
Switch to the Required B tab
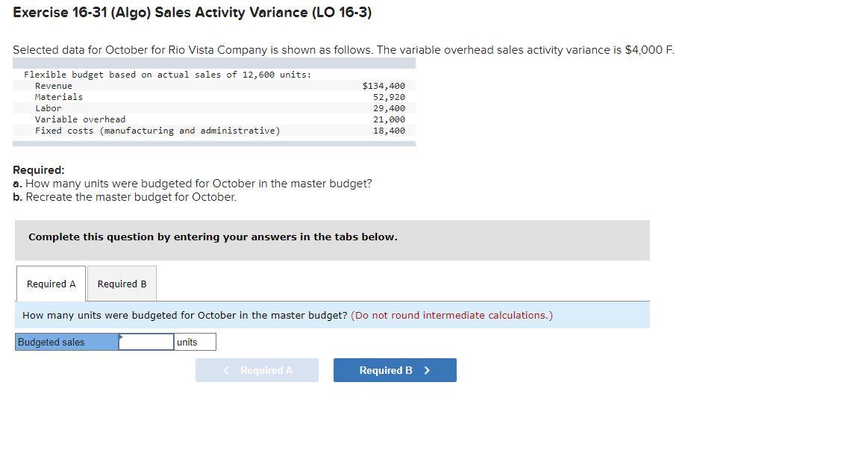click(122, 284)
